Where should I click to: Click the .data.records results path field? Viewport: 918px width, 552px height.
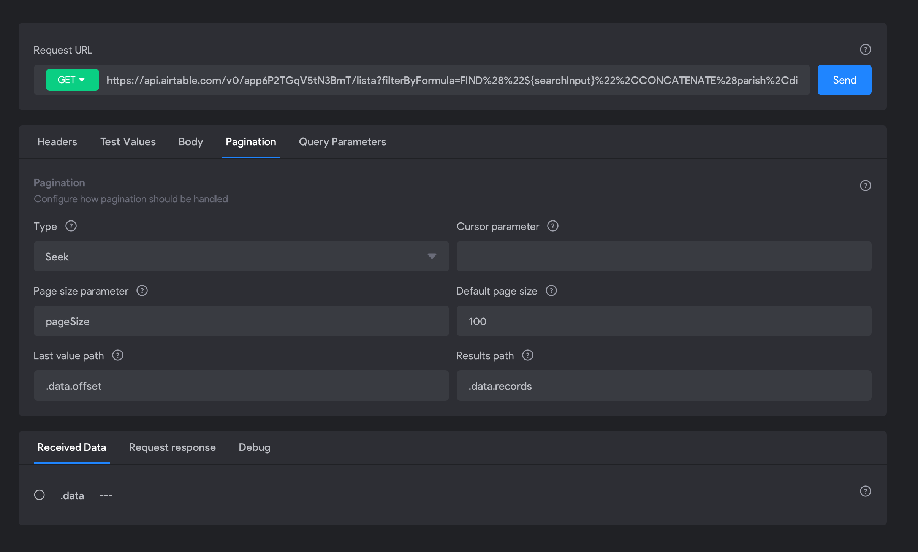[x=664, y=385]
